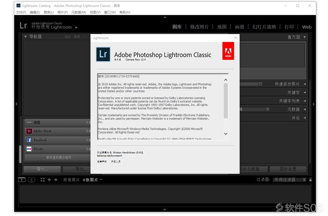The width and height of the screenshot is (328, 216).
Task: Click the 所有照片 source label
Action: 72,180
